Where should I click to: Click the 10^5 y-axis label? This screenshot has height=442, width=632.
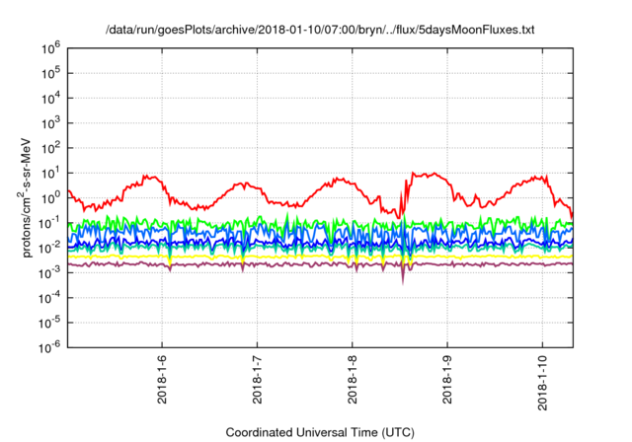coord(50,74)
